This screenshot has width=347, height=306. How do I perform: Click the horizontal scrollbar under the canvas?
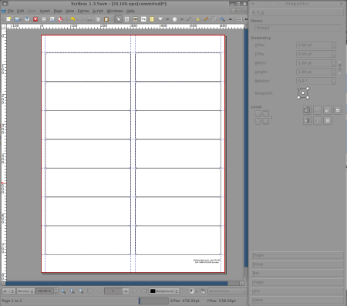click(116, 283)
